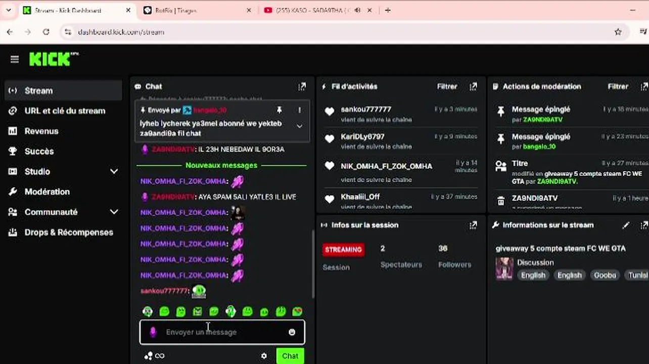Open the three-dot options on the pinned message
This screenshot has height=364, width=649.
pyautogui.click(x=300, y=110)
